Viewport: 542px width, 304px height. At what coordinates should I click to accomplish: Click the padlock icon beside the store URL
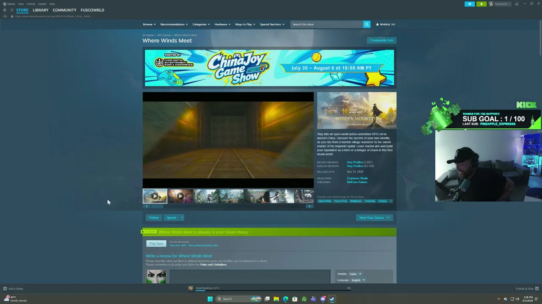tap(12, 16)
